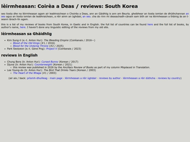This screenshot has height=142, width=190.
Task: Click the 'lèirmheasan sa Ghàidhlig' heading
Action: (26, 34)
